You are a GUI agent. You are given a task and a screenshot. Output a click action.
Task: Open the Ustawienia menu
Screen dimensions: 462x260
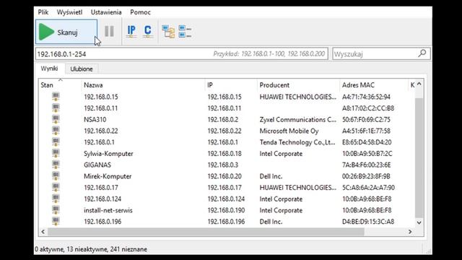click(x=106, y=12)
